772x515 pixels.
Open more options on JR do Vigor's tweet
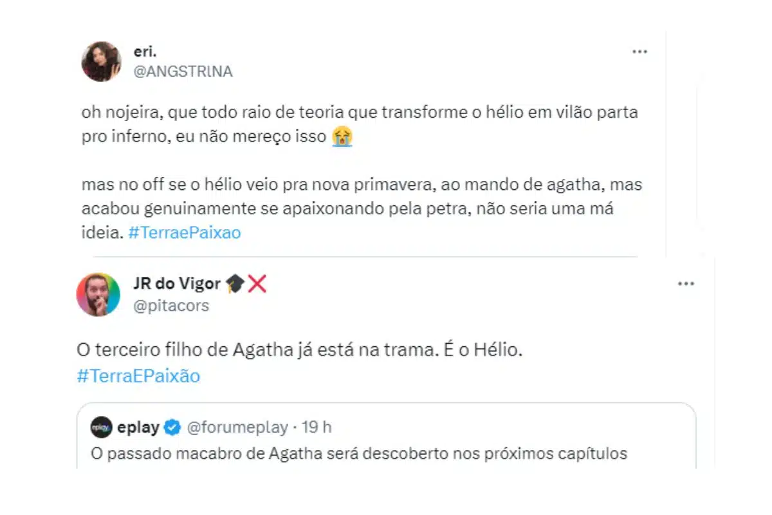(x=686, y=284)
